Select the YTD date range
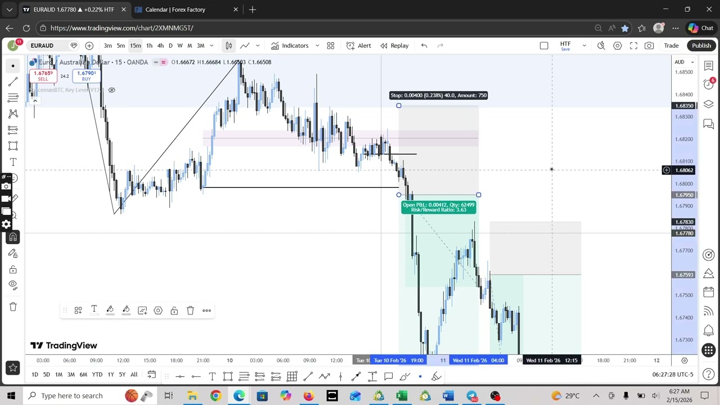720x405 pixels. (x=97, y=375)
